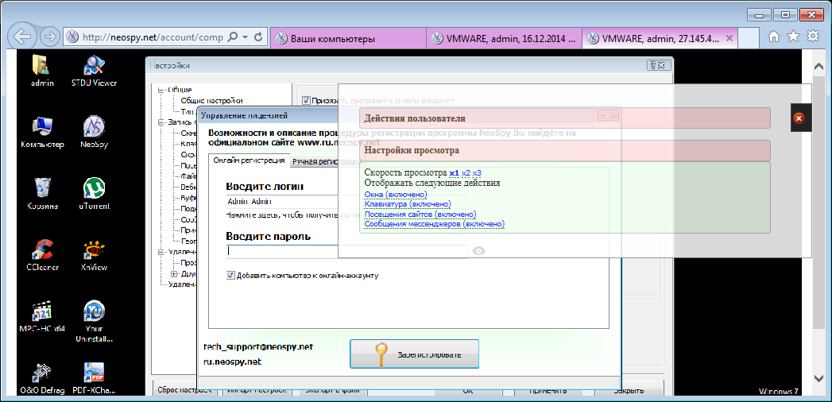Toggle Окна (включено) display option
The height and width of the screenshot is (402, 832).
pos(396,195)
